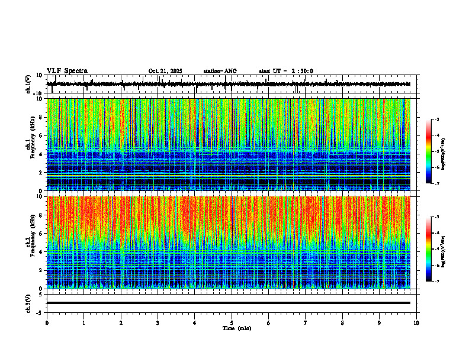Click the "1" tick label on Time axis
This screenshot has height=362, width=469.
[x=83, y=323]
